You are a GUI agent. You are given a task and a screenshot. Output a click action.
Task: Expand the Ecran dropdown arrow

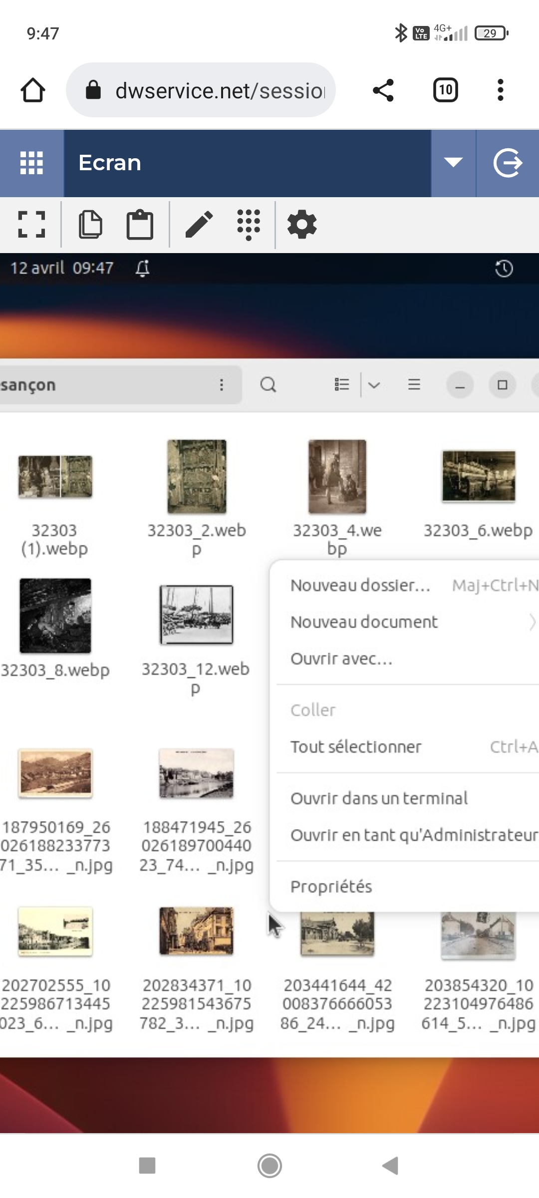coord(453,163)
